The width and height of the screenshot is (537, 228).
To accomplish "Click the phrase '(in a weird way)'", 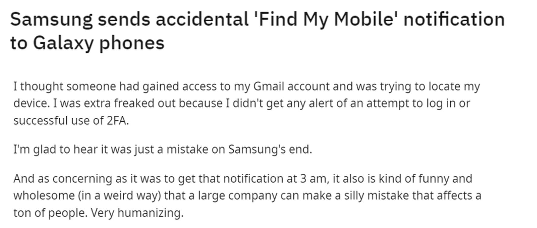I will (x=119, y=196).
